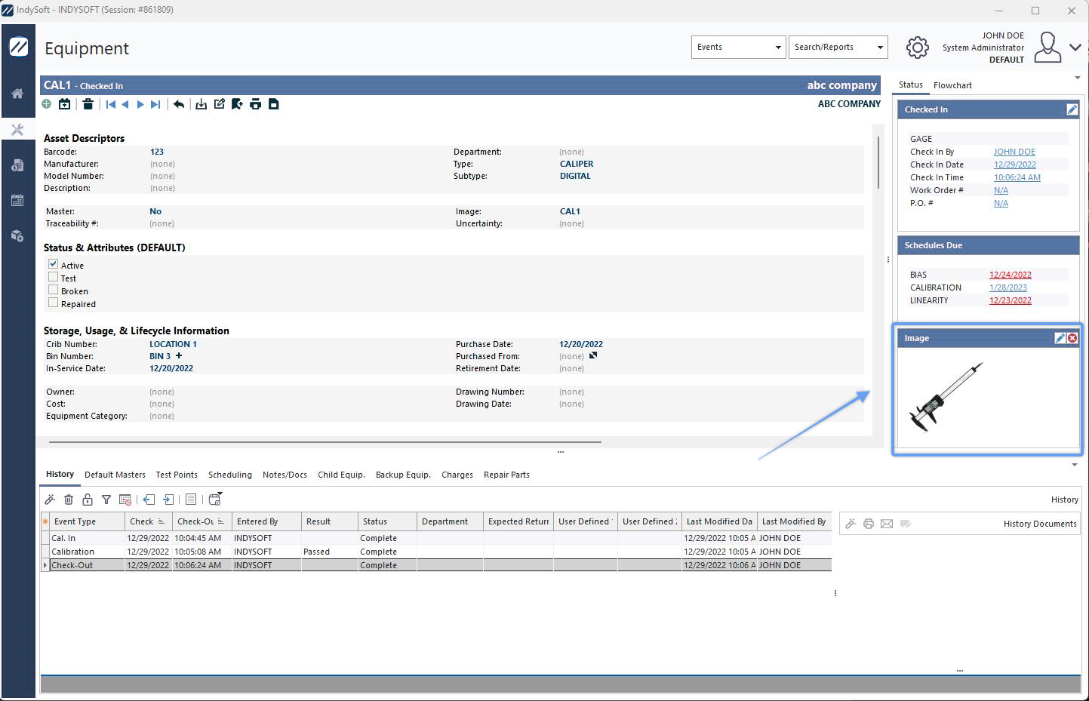Screen dimensions: 1089x701
Task: Expand the user account chevron menu
Action: (x=1075, y=48)
